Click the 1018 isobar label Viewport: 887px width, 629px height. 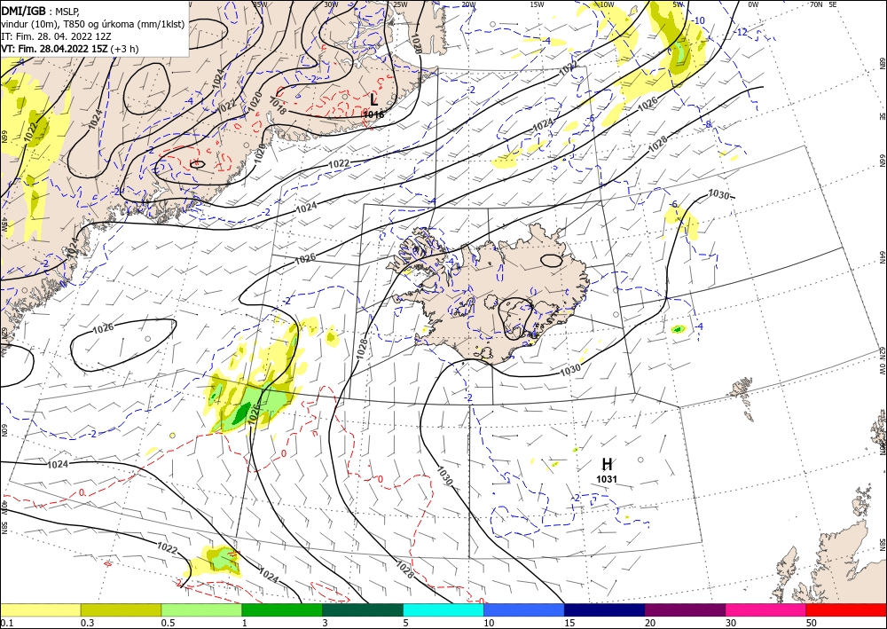pyautogui.click(x=277, y=107)
